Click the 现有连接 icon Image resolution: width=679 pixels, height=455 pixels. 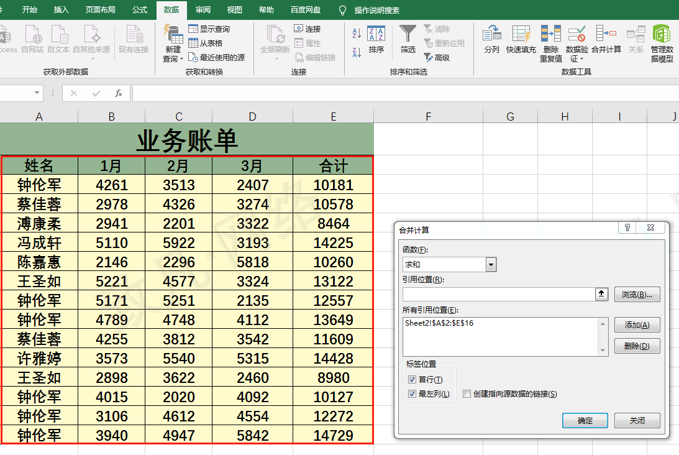point(134,34)
